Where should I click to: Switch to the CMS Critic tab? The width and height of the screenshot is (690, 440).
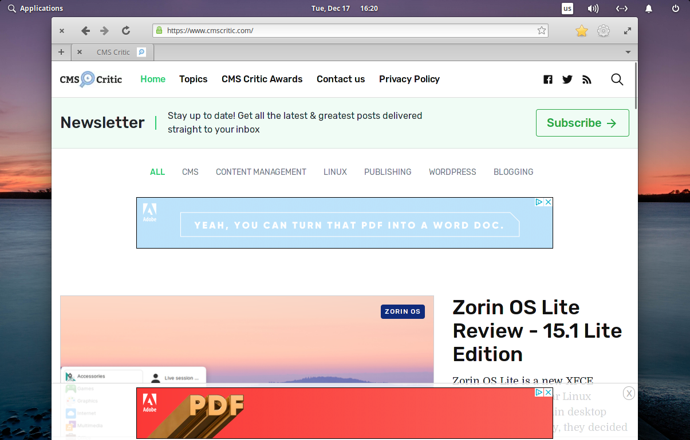[x=113, y=52]
